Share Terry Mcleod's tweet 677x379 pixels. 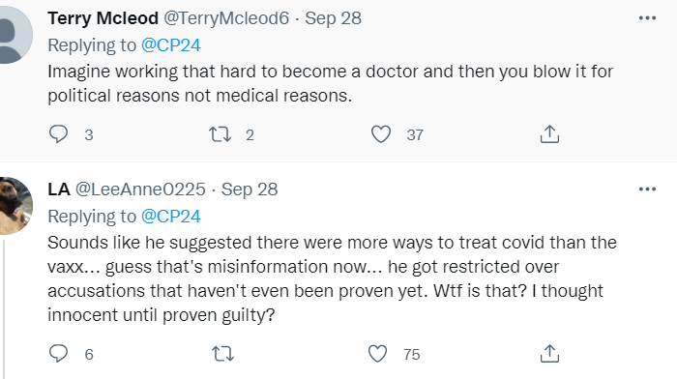(549, 134)
